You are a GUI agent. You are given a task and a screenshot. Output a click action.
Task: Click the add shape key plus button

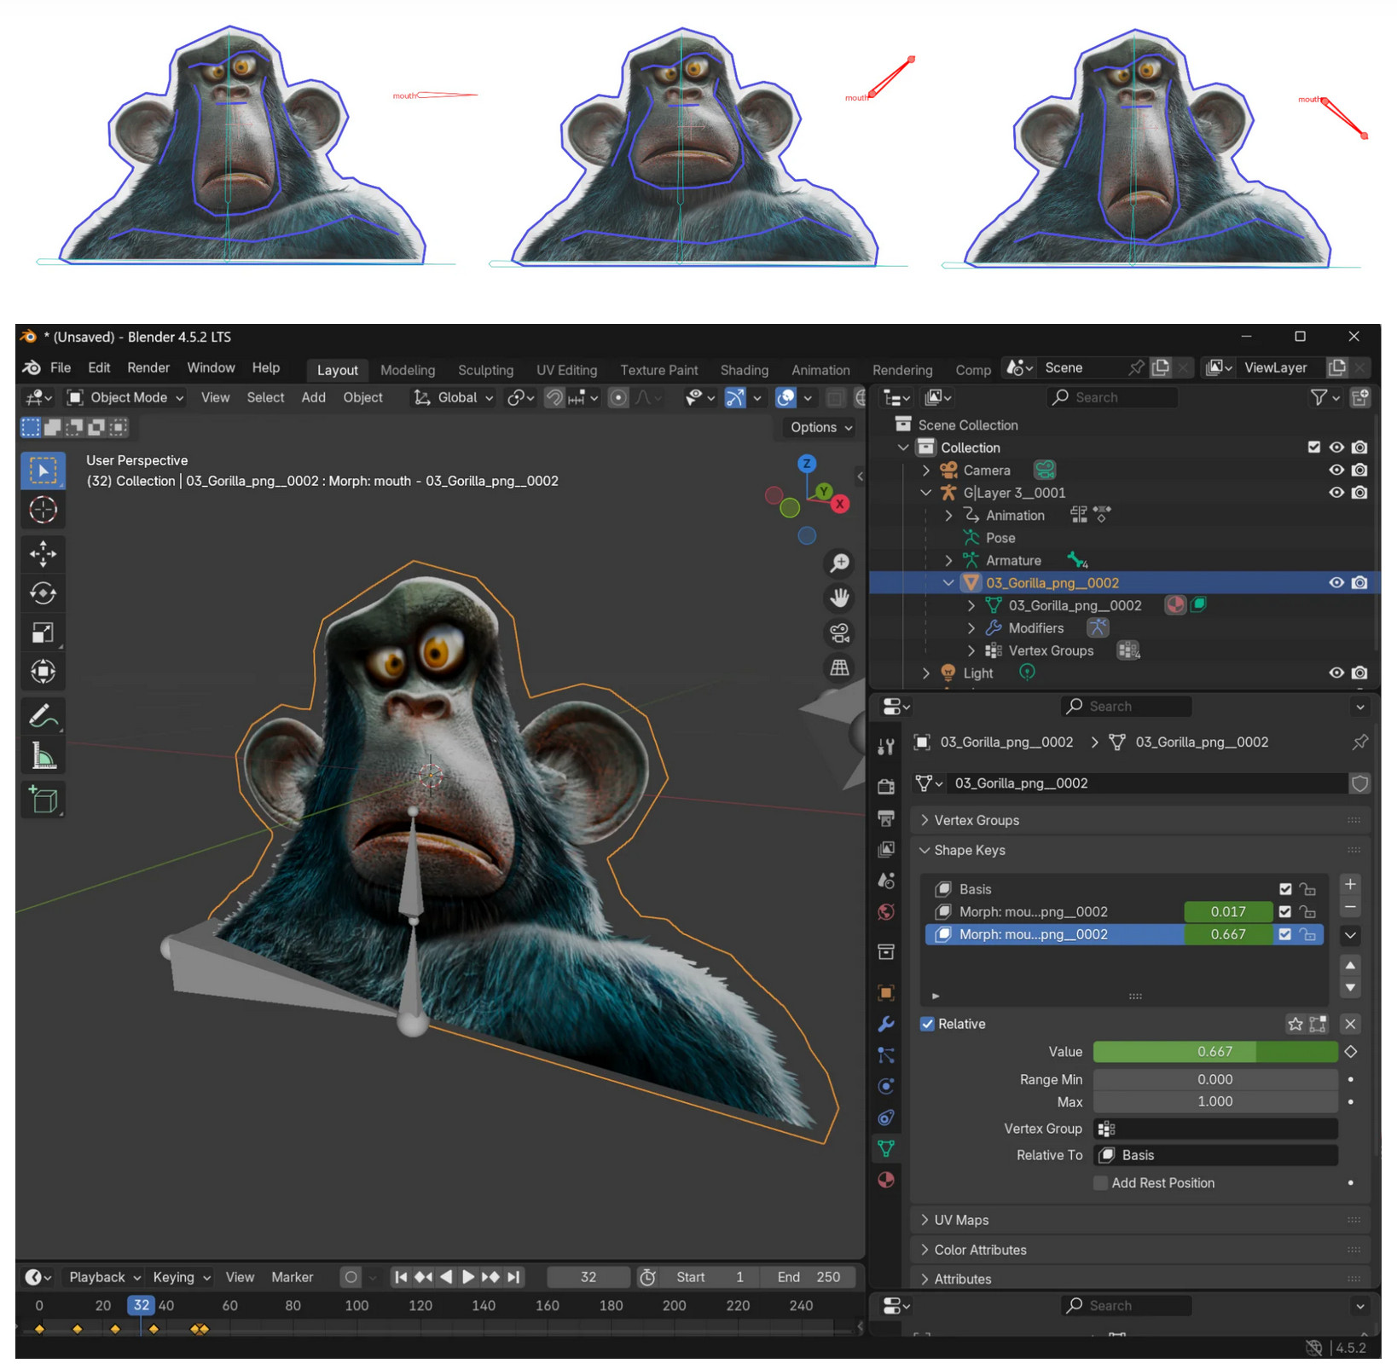[x=1350, y=884]
